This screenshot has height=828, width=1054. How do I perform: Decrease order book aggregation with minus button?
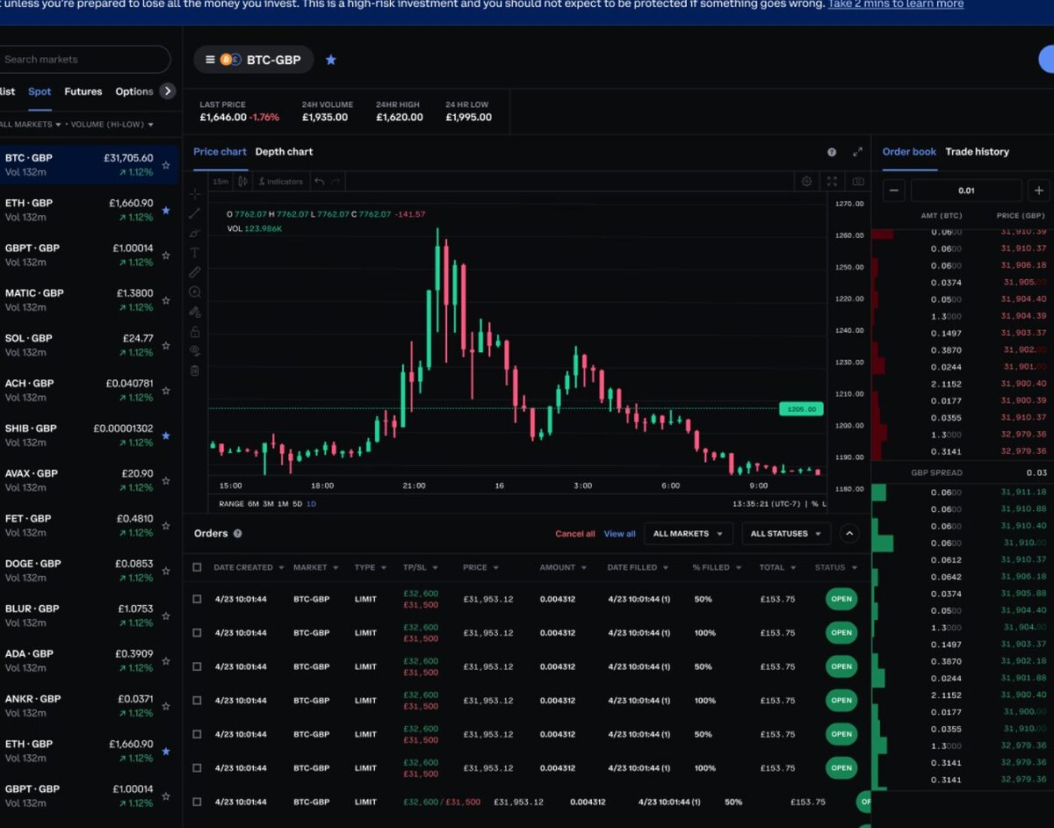point(894,191)
